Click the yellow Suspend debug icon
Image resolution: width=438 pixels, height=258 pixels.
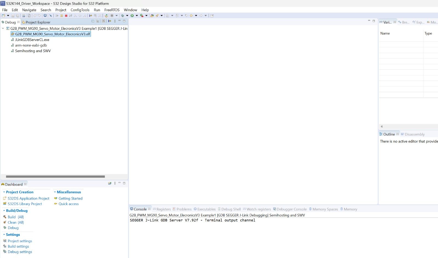(x=62, y=16)
